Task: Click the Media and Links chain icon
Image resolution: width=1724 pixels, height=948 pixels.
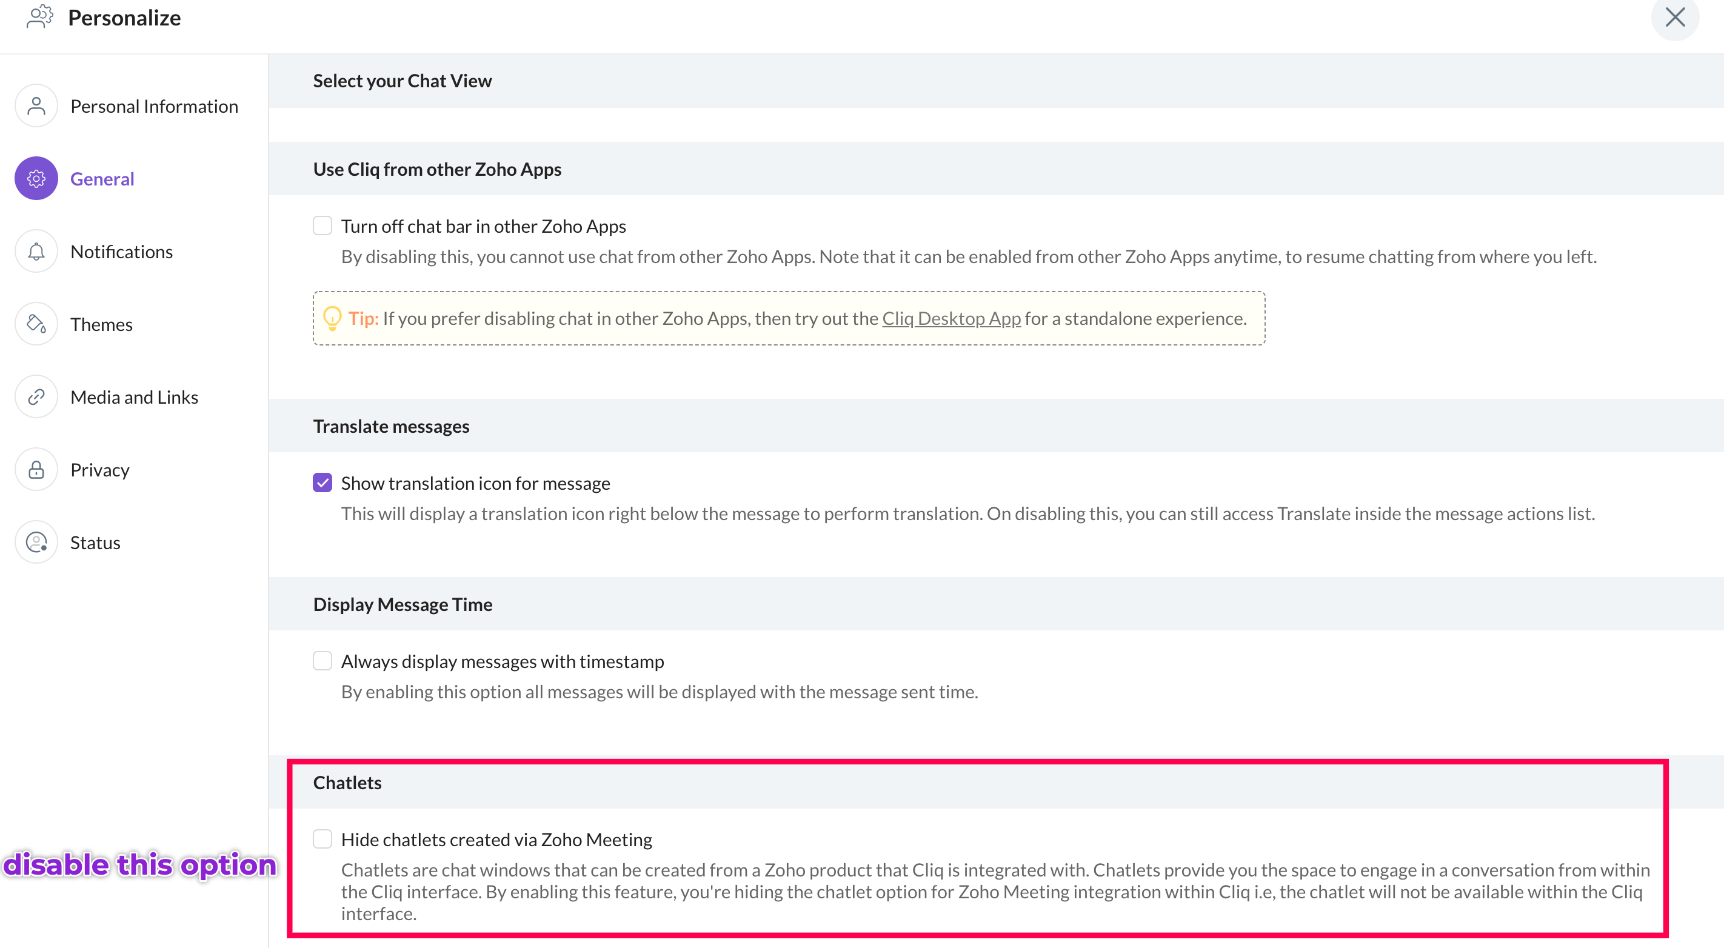Action: (36, 398)
